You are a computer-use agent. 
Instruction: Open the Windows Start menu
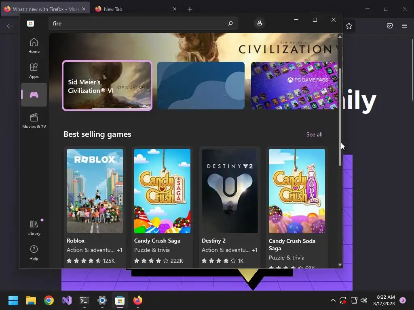(13, 300)
